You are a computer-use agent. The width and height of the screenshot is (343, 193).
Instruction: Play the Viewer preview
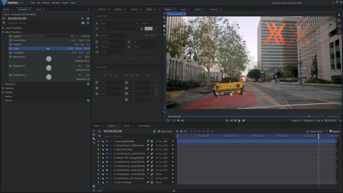click(x=239, y=121)
